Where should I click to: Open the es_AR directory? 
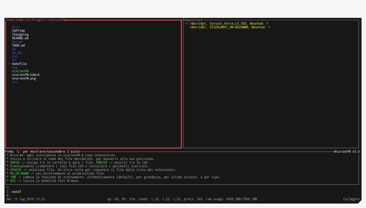click(17, 53)
